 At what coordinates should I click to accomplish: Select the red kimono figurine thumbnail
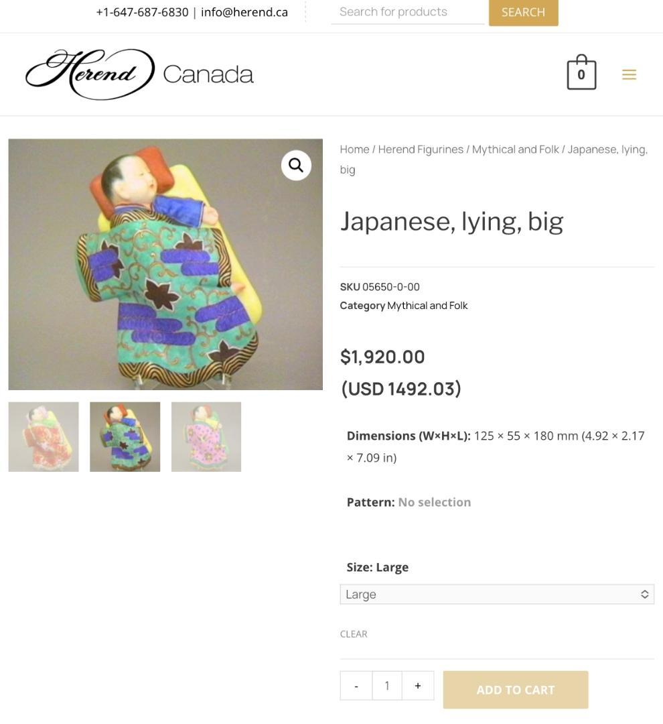[44, 437]
